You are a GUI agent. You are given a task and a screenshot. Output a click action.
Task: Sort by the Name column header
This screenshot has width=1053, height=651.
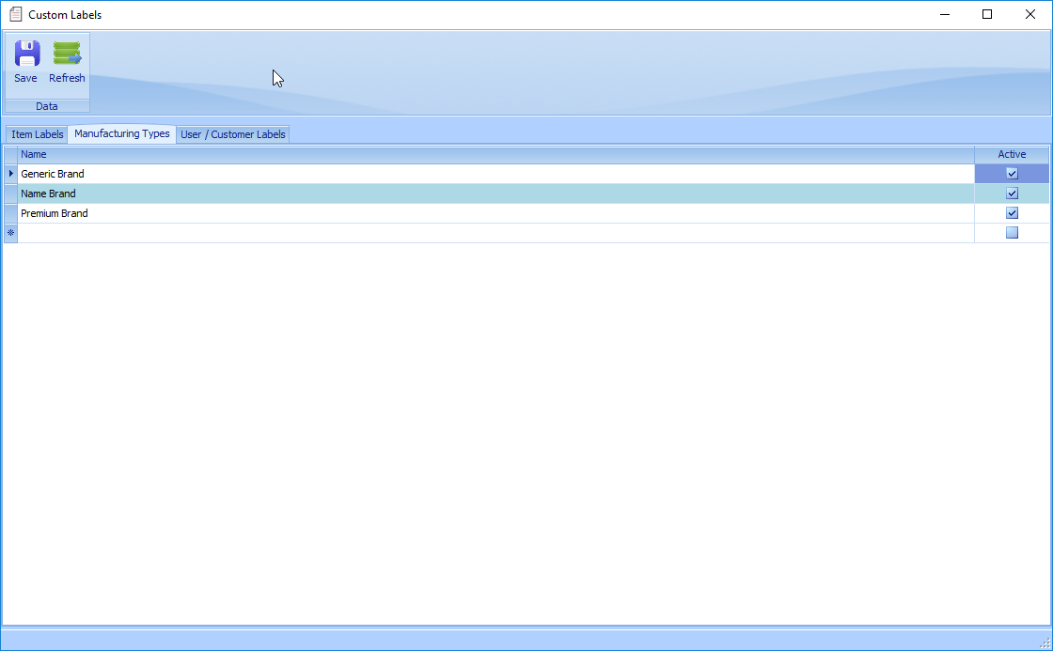[x=495, y=154]
